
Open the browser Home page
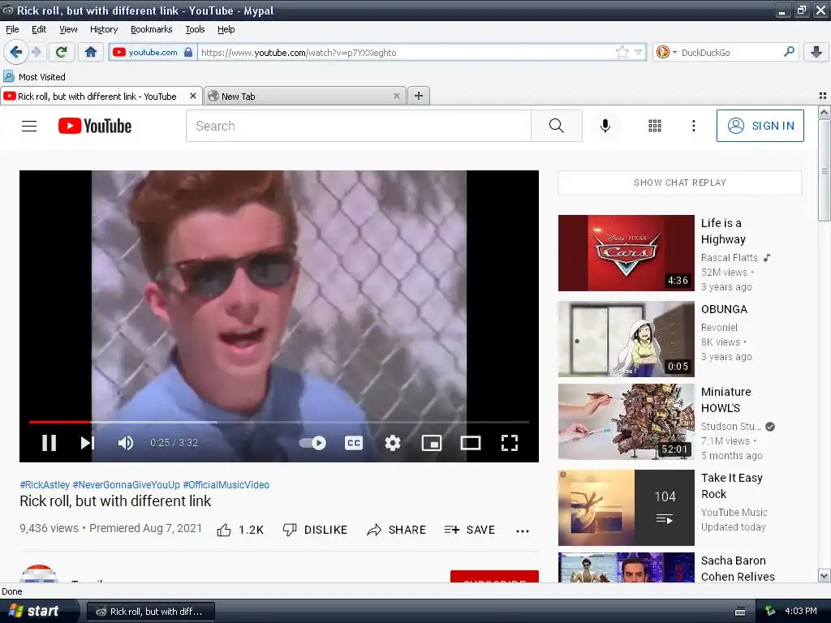[x=91, y=52]
